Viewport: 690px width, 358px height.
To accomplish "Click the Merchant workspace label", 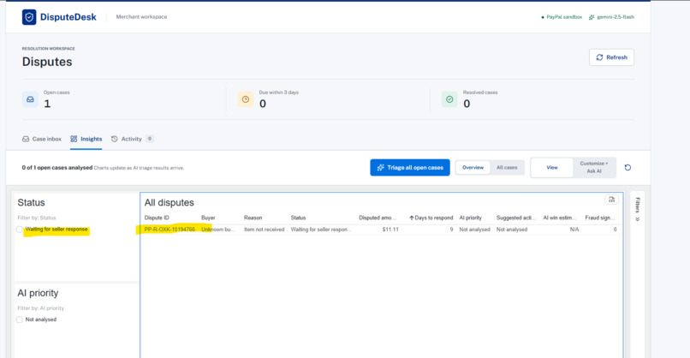I will 141,17.
